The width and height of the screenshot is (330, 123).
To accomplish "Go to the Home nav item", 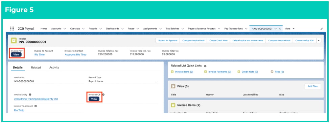I will tap(44, 29).
